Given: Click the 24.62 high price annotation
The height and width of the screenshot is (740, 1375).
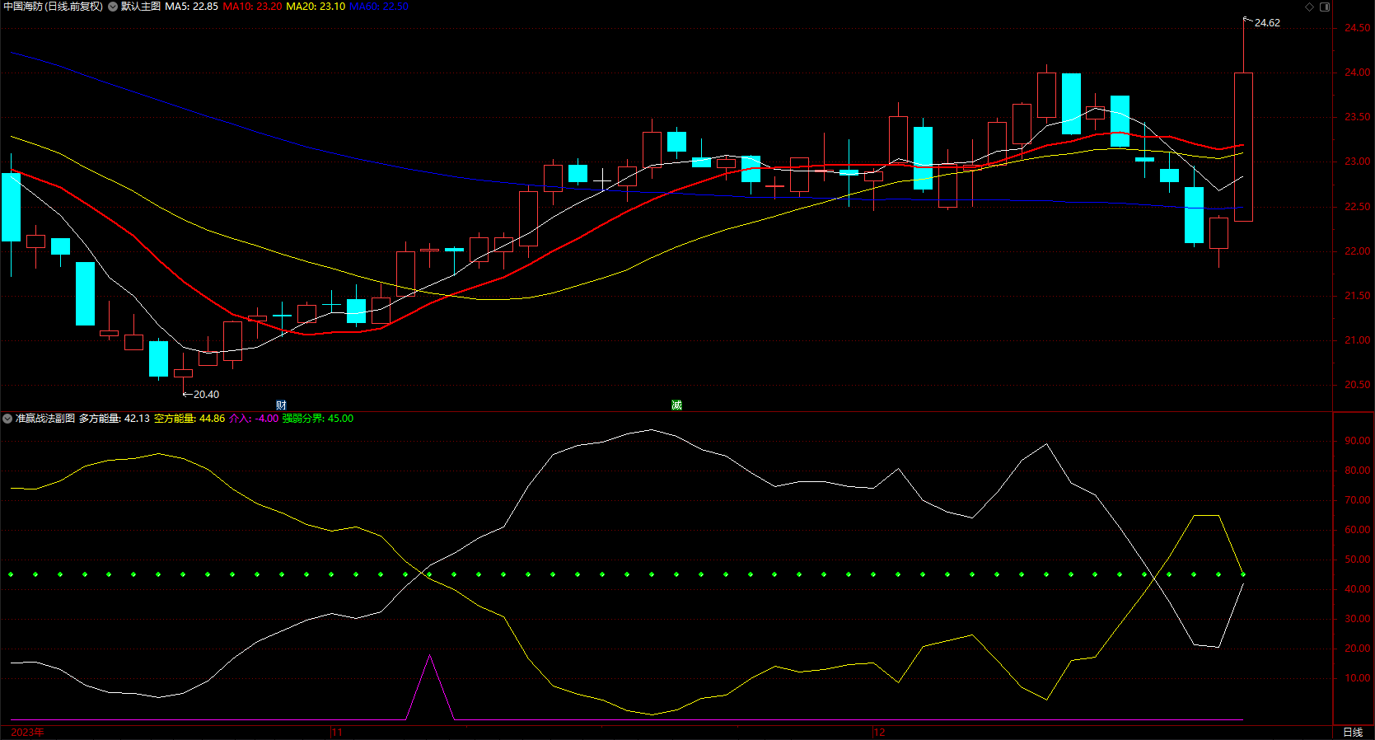Looking at the screenshot, I should [x=1267, y=23].
